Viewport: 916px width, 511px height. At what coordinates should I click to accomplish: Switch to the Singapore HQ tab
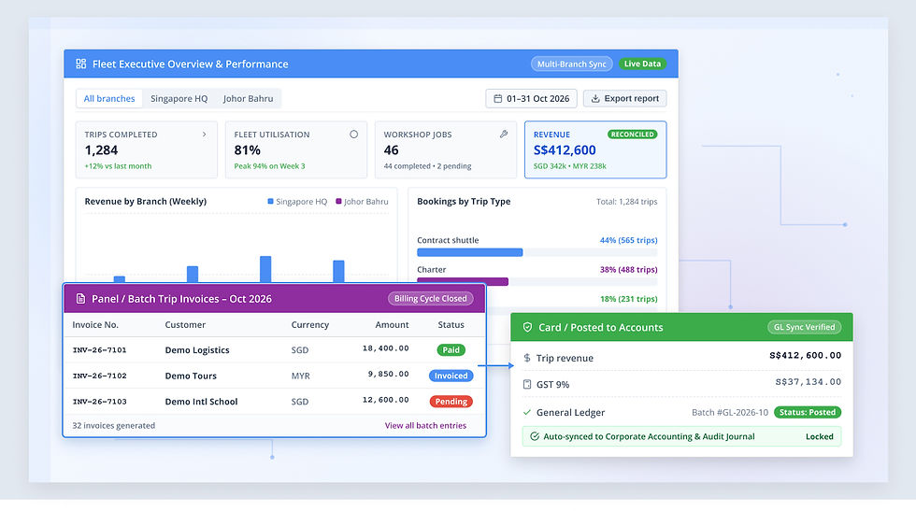[x=179, y=99]
